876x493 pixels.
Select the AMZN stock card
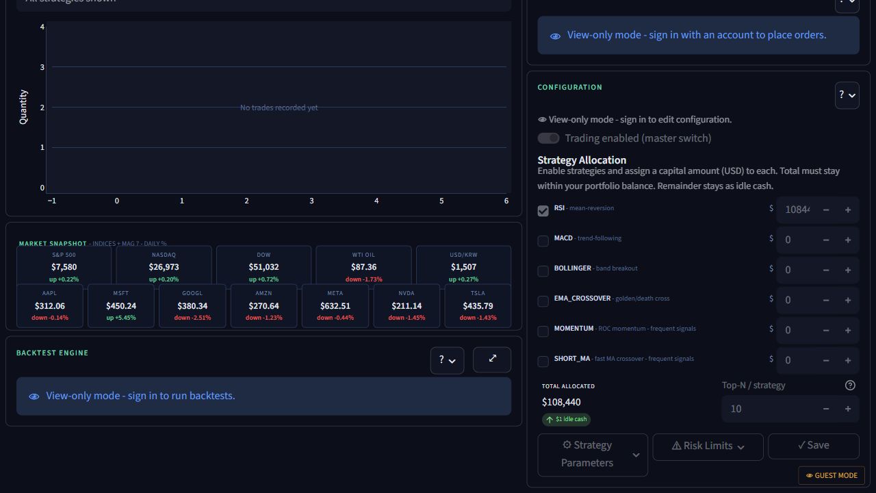pyautogui.click(x=263, y=305)
